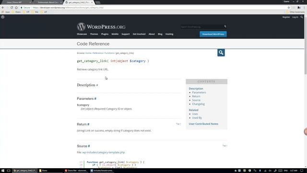Click the browser address bar URL

pyautogui.click(x=68, y=8)
